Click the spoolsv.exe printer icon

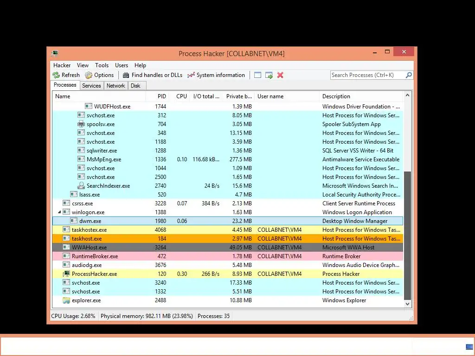(81, 124)
